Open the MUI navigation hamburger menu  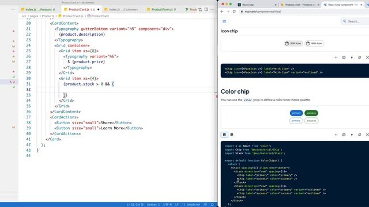coord(224,21)
